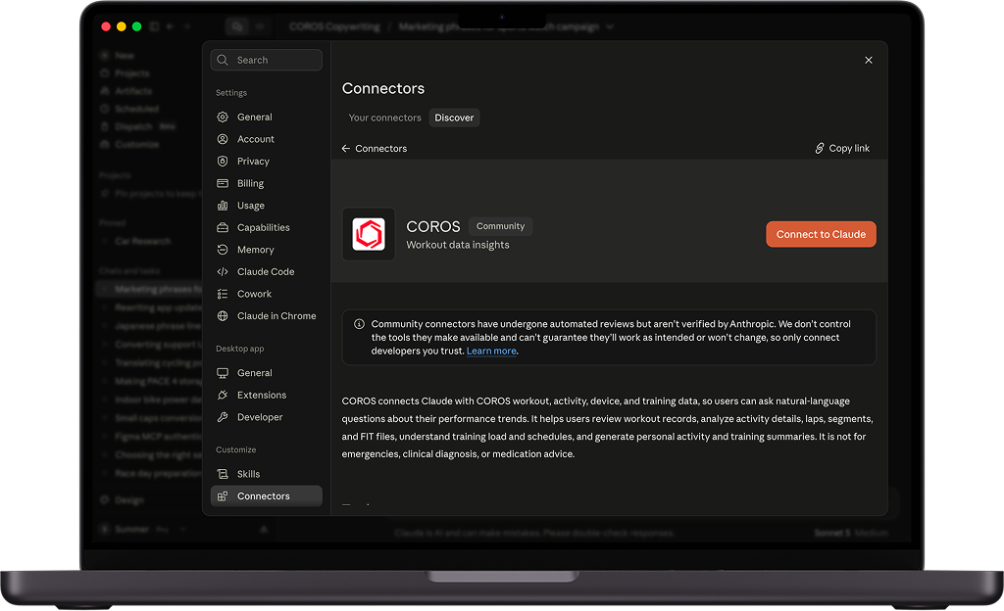Select Connectors in the settings sidebar
This screenshot has width=1004, height=611.
[266, 496]
